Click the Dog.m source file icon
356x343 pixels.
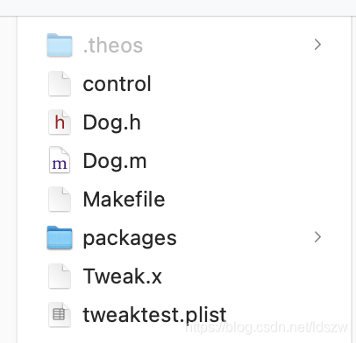pos(60,160)
